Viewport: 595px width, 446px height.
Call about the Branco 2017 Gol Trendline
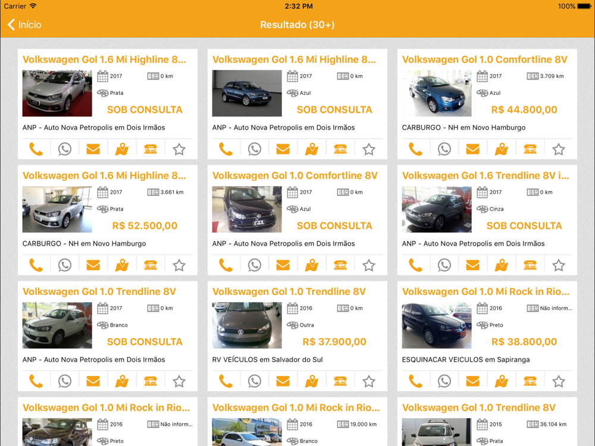click(36, 381)
